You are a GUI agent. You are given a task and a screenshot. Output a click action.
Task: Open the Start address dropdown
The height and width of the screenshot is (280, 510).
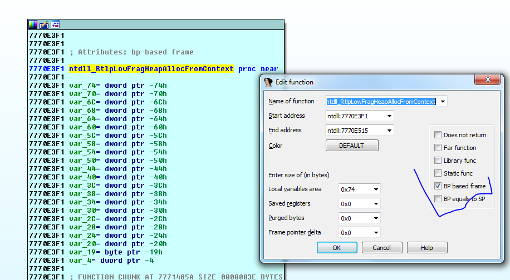[389, 116]
